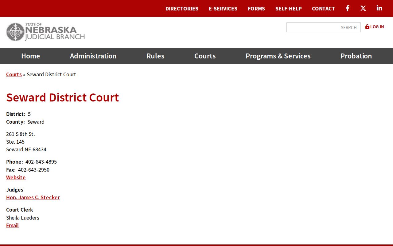Open the court Website link
This screenshot has height=246, width=393.
[16, 177]
